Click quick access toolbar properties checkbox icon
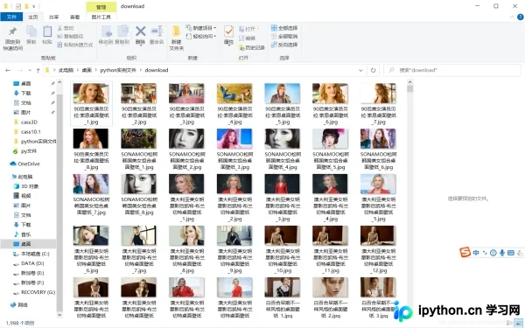This screenshot has width=525, height=328. [x=18, y=6]
